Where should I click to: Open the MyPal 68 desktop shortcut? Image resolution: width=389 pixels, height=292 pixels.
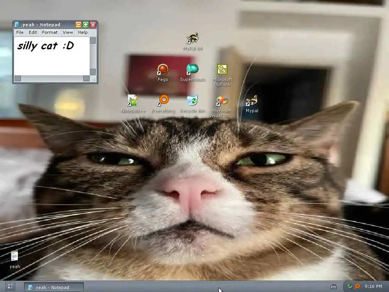coord(193,42)
